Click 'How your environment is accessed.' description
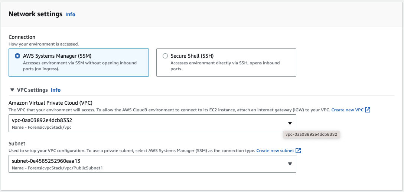Viewport: 404px width, 192px height. coord(44,44)
